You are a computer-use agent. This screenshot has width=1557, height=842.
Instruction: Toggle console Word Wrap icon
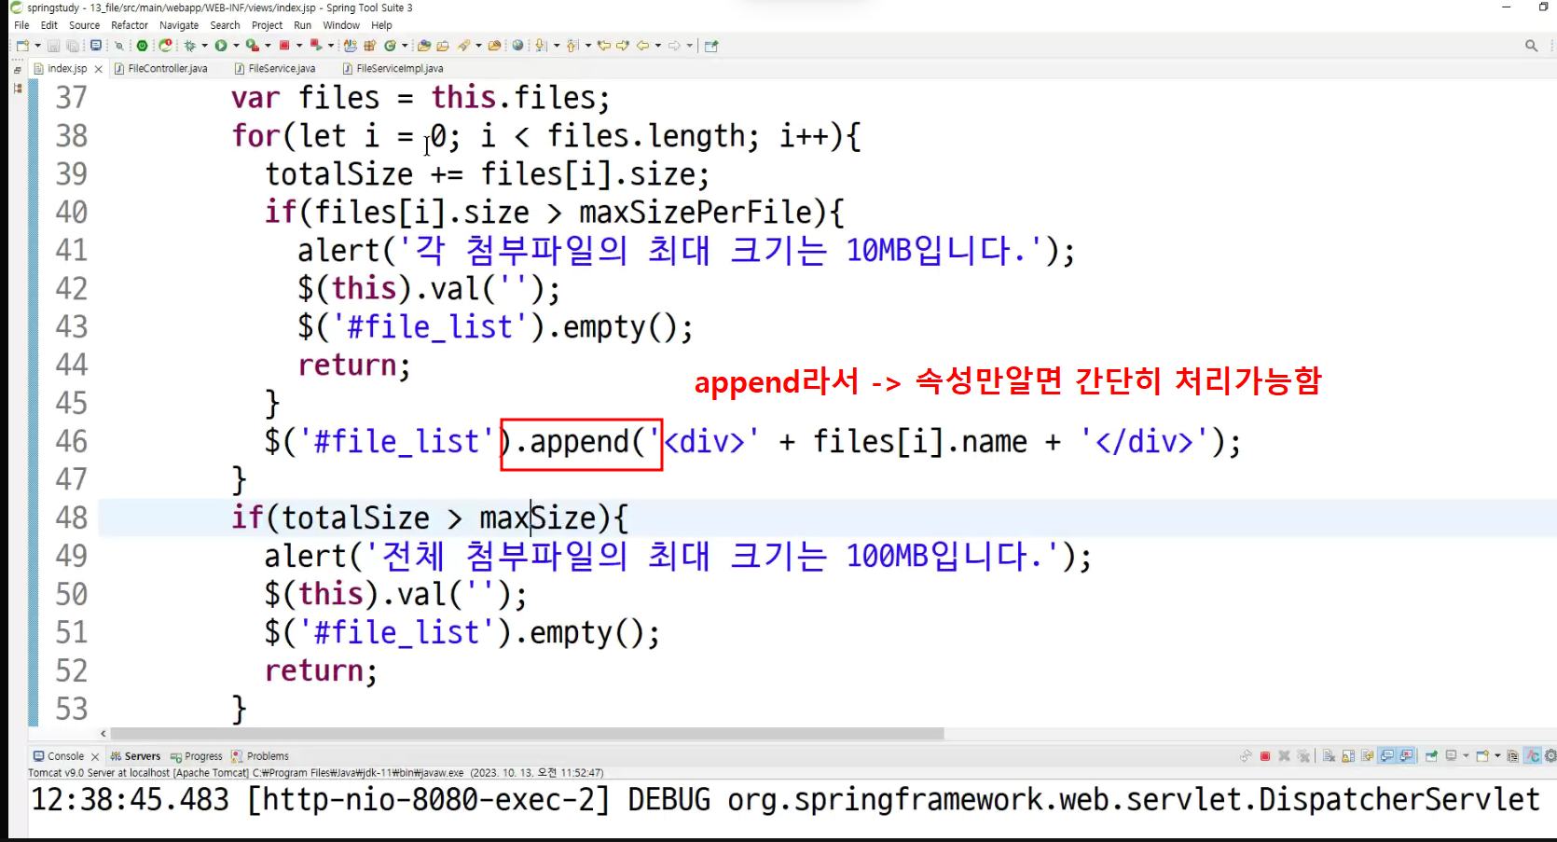click(x=1368, y=756)
